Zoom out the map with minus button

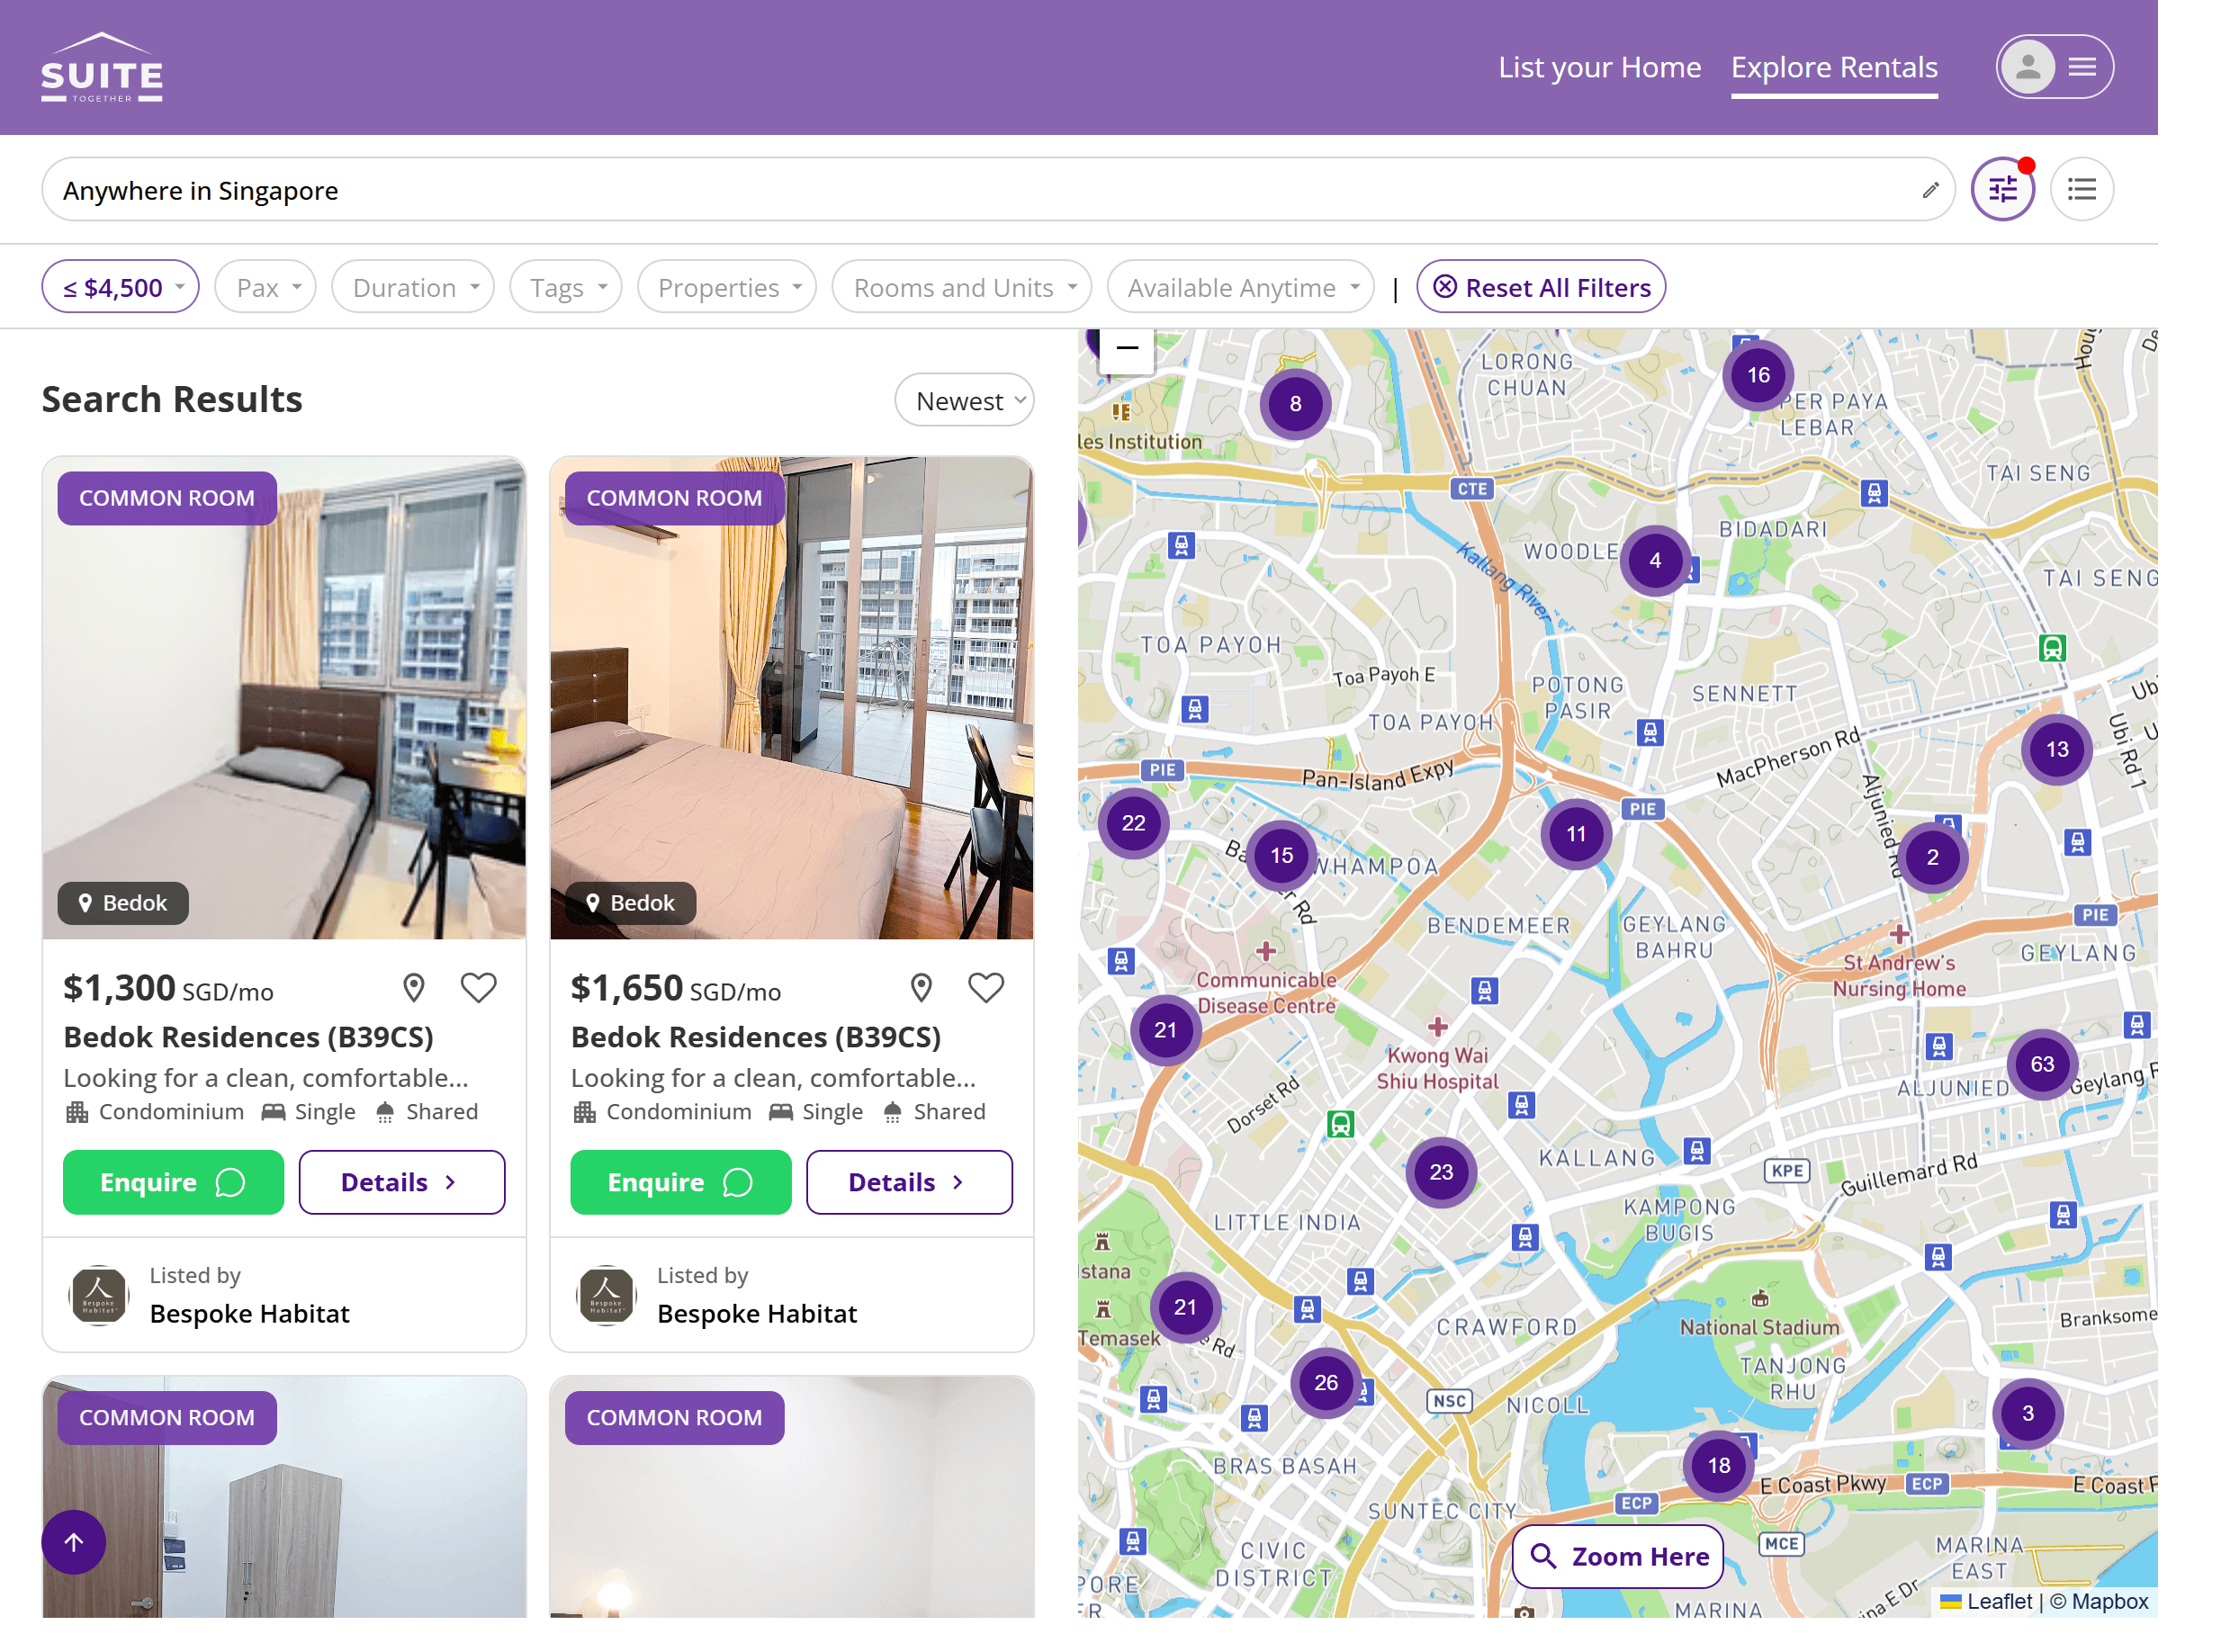pos(1127,349)
